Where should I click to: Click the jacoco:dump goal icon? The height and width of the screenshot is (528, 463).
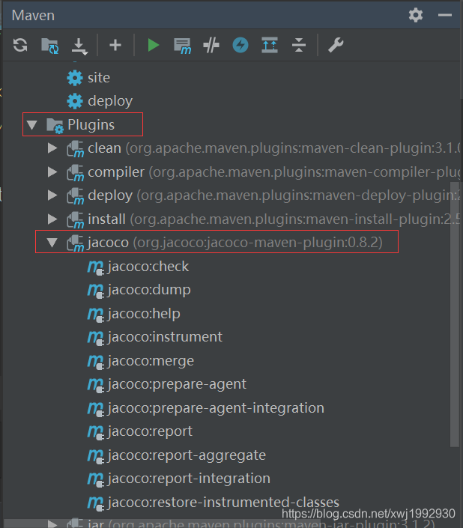pos(96,291)
